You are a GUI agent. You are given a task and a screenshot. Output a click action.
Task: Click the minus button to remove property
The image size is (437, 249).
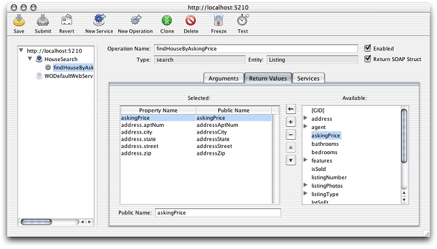click(291, 134)
